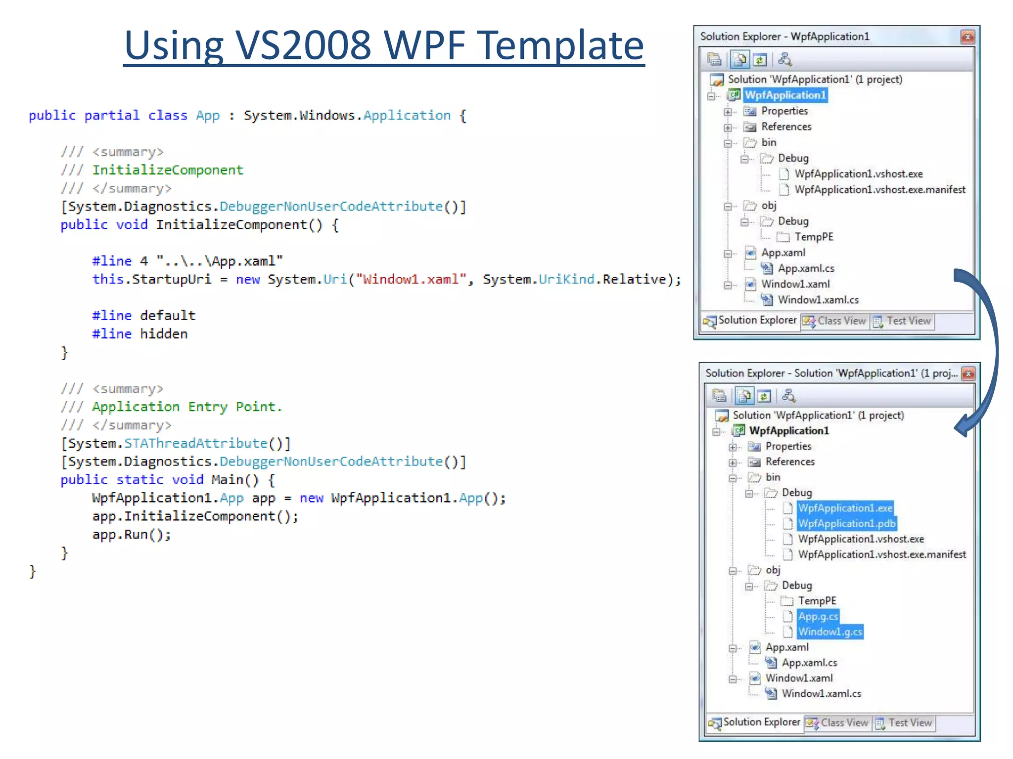Image resolution: width=1013 pixels, height=759 pixels.
Task: Click Properties toolbar icon in top Solution Explorer
Action: pyautogui.click(x=714, y=60)
